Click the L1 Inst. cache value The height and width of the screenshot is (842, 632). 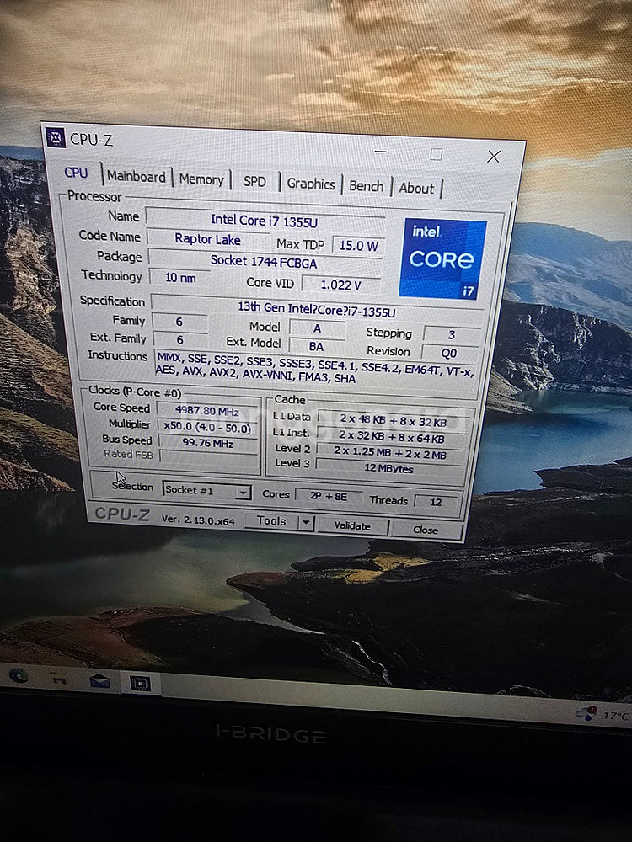click(x=392, y=437)
